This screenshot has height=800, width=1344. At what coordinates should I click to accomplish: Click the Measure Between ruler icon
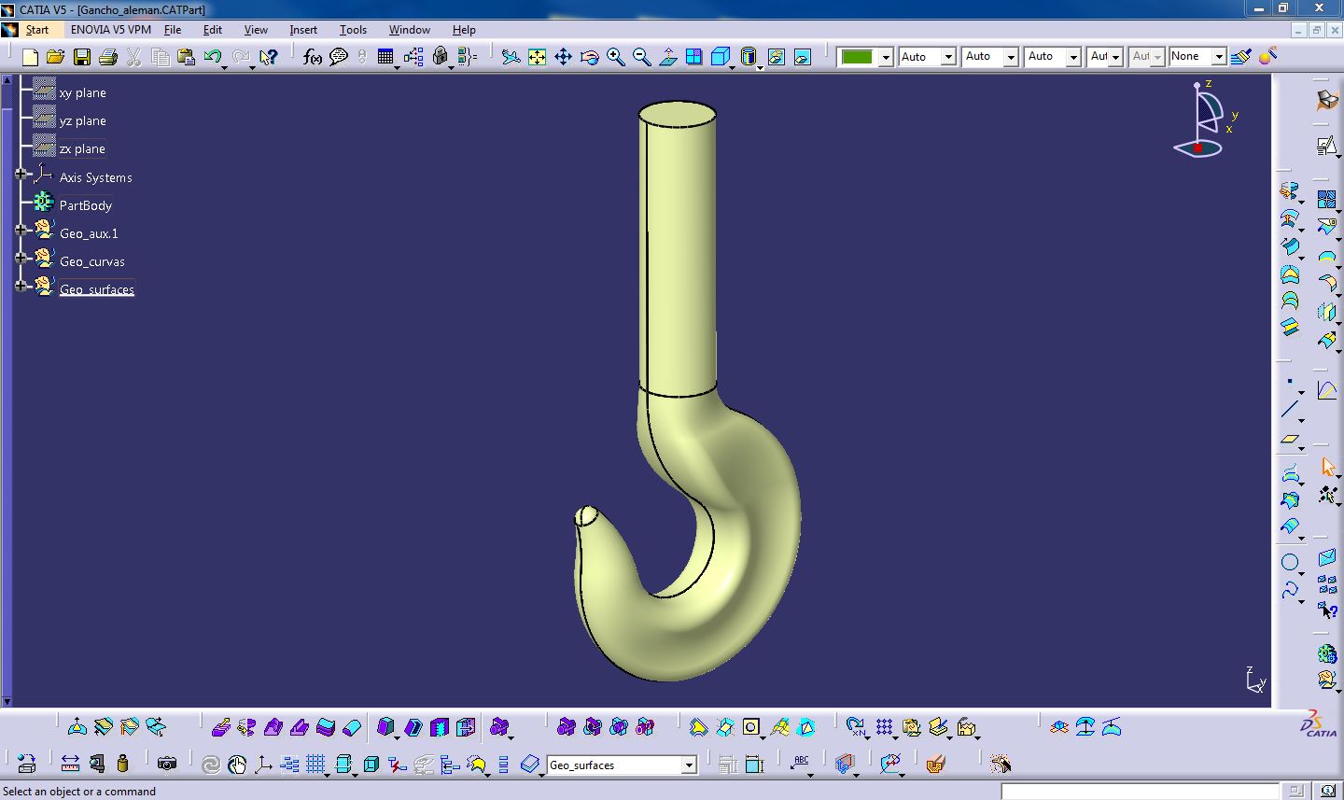click(70, 764)
